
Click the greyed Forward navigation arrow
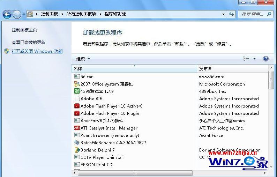point(17,14)
